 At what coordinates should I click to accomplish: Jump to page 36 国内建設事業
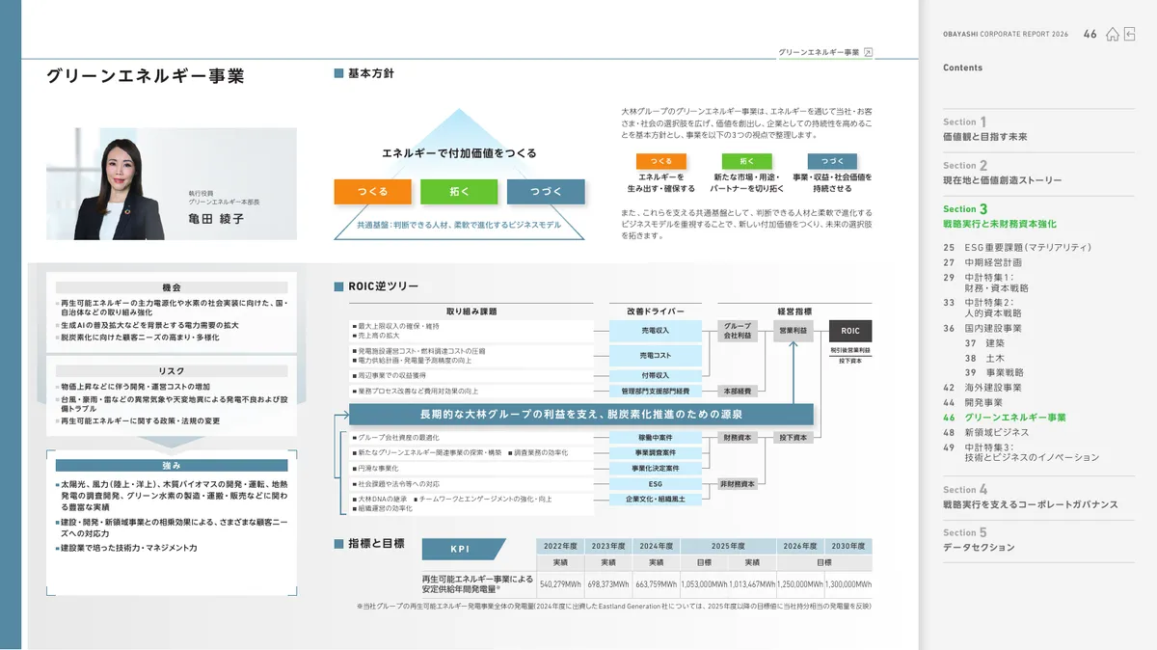[982, 328]
